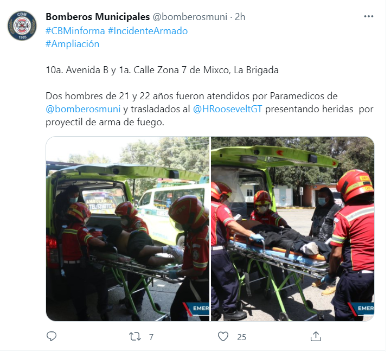Open the #IncidenteArmado hashtag
This screenshot has height=352, width=391.
(148, 31)
